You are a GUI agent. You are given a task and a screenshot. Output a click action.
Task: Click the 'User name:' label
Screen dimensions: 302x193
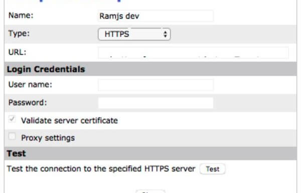click(x=30, y=85)
